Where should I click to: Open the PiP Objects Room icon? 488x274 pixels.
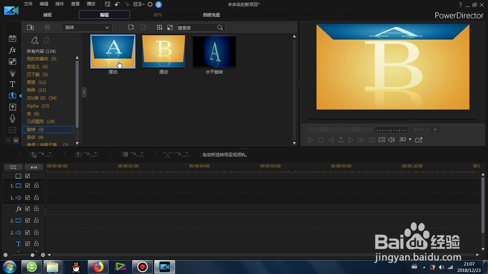13,61
